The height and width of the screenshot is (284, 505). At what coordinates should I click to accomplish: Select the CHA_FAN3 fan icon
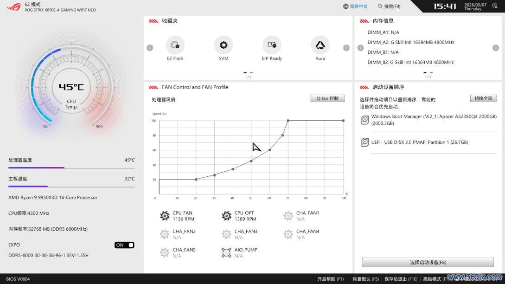coord(226,234)
